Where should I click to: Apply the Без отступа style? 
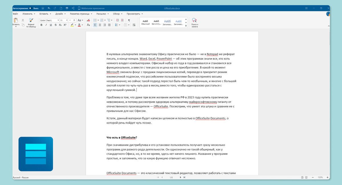[x=156, y=22]
